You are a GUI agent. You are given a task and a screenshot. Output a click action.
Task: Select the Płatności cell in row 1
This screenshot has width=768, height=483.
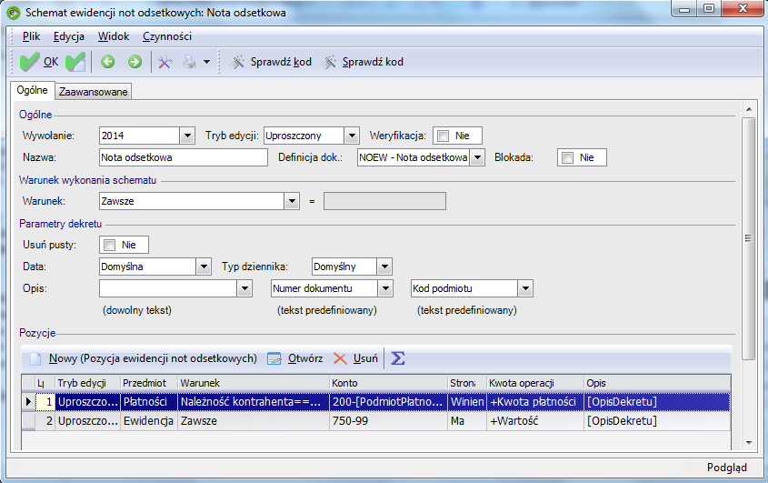pyautogui.click(x=149, y=402)
